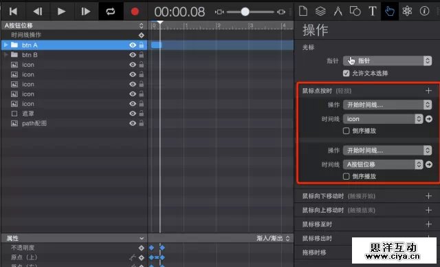The image size is (440, 267).
Task: Click the 00:00.08 time display
Action: (179, 12)
